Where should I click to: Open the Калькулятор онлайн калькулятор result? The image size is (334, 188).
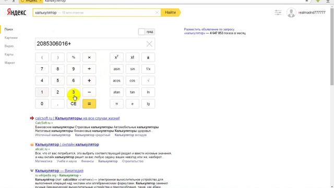(67, 144)
